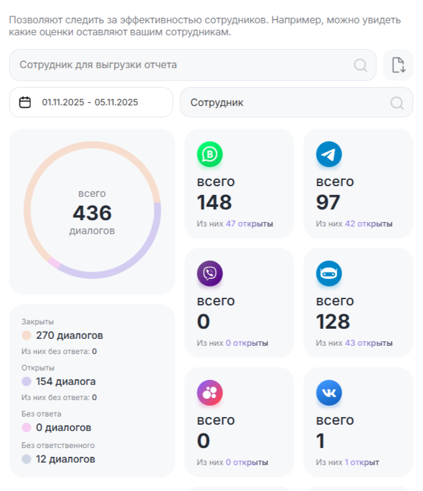Click the calendar icon in date field
423x491 pixels.
point(25,102)
